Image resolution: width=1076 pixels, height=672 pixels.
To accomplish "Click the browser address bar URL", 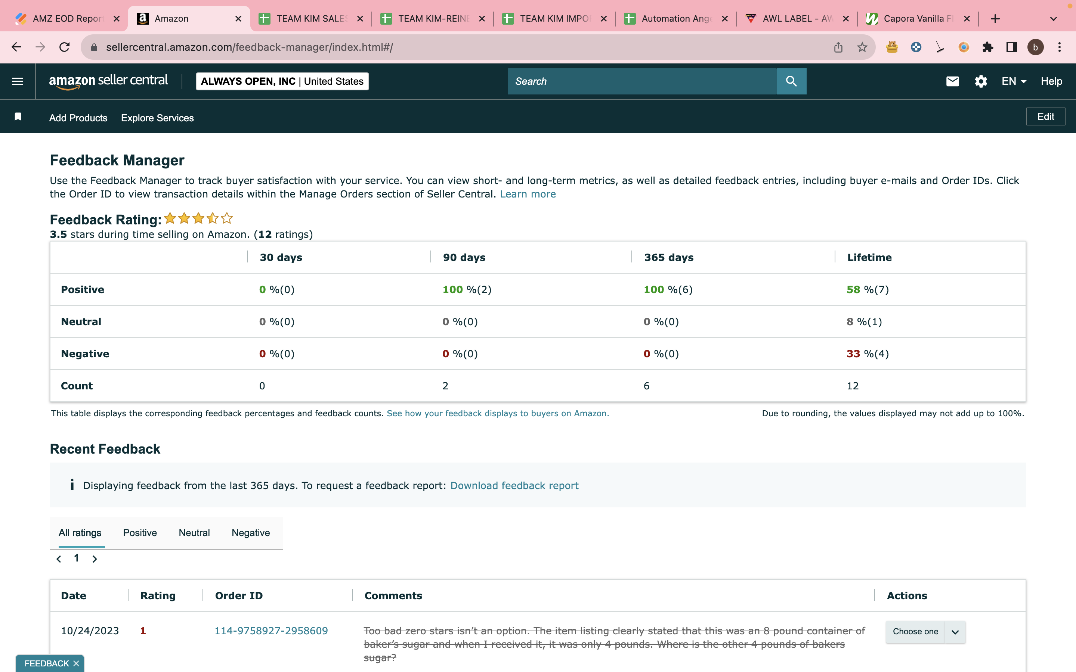I will tap(250, 47).
